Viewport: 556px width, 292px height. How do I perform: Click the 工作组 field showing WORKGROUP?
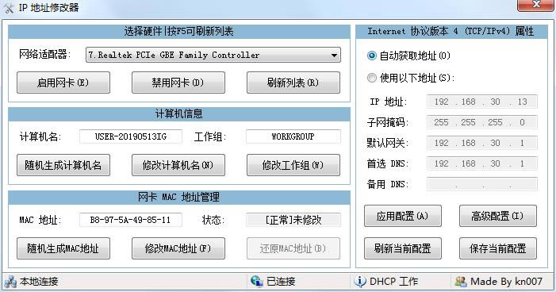(293, 136)
